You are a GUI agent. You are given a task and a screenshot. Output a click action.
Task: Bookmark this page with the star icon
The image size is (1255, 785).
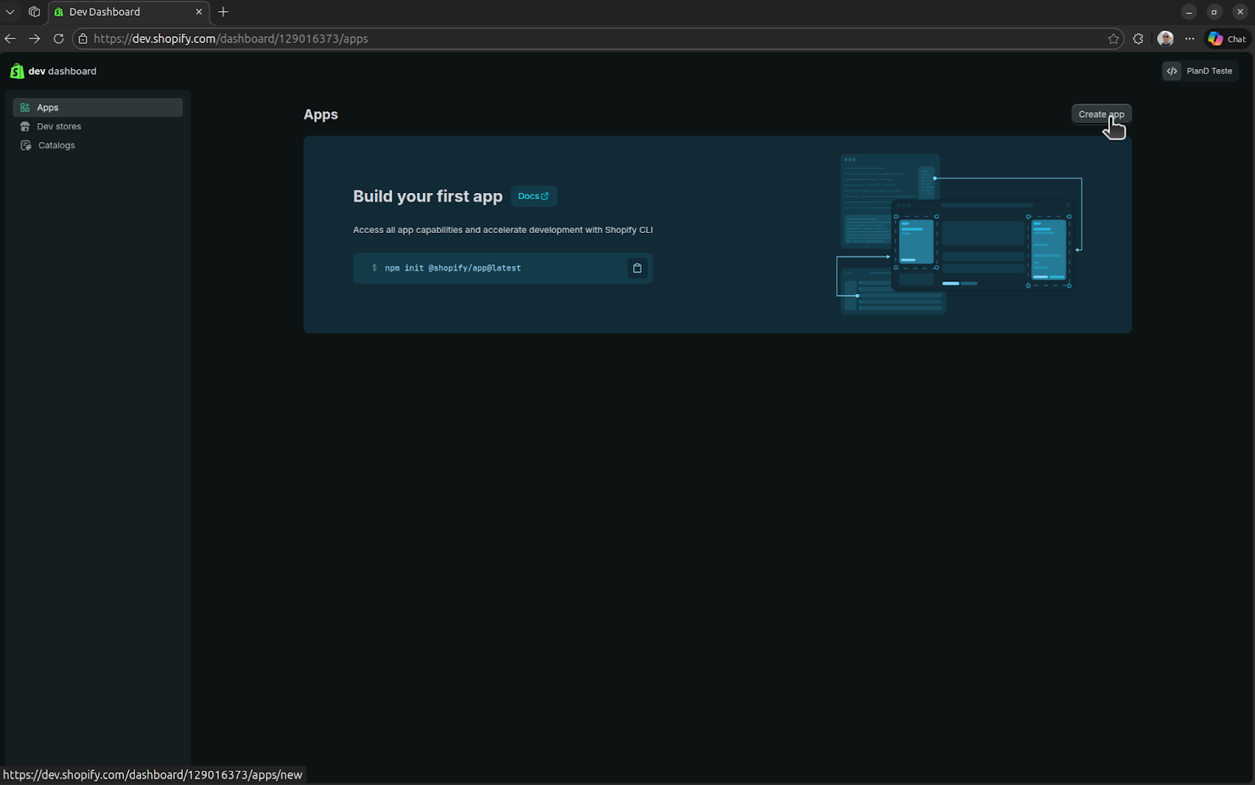point(1113,38)
